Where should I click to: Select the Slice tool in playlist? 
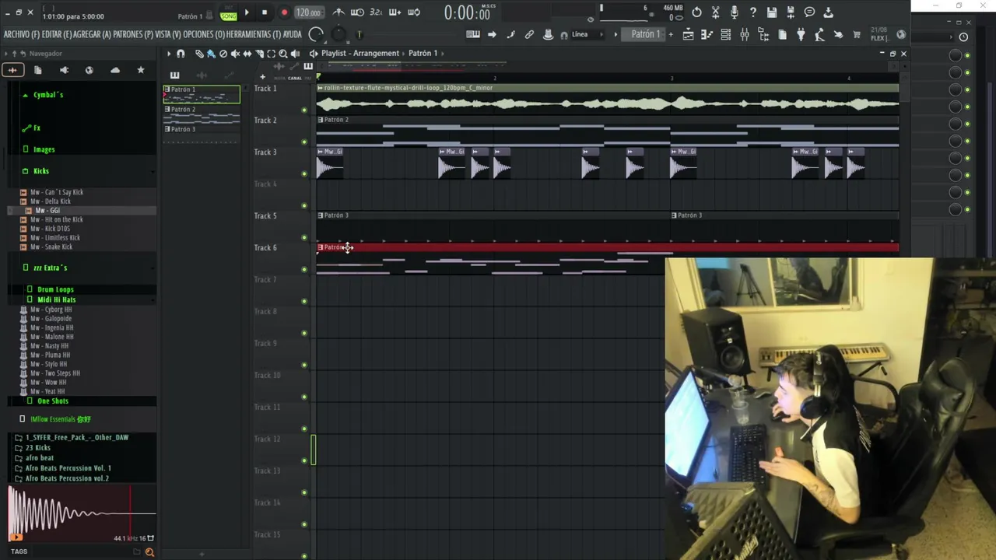coord(259,53)
